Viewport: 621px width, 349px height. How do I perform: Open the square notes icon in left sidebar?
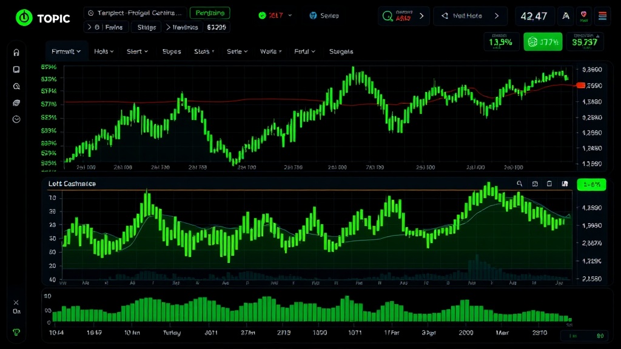click(16, 70)
